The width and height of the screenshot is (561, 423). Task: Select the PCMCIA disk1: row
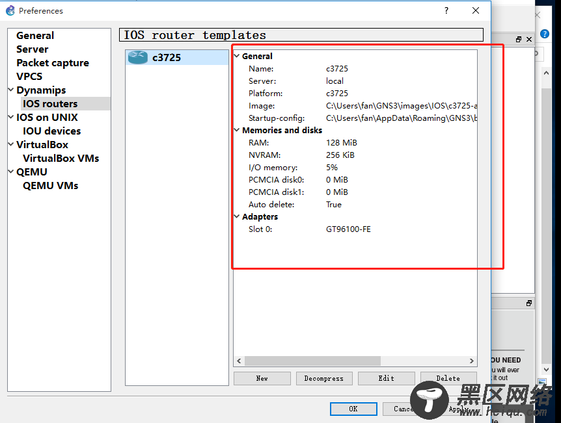(355, 192)
